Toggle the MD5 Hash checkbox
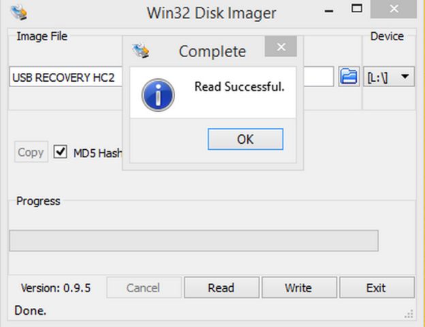Viewport: 425px width, 327px height. [60, 151]
